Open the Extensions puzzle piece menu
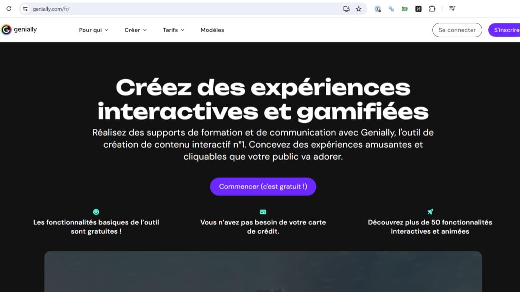520x292 pixels. (432, 9)
